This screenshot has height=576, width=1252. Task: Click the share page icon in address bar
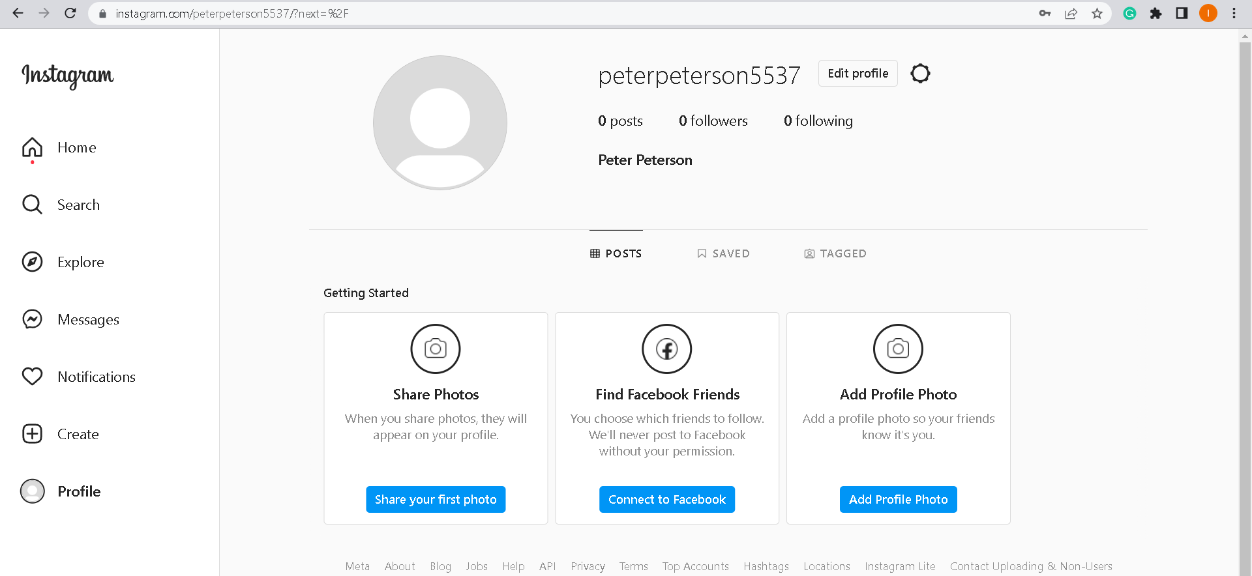[x=1071, y=14]
